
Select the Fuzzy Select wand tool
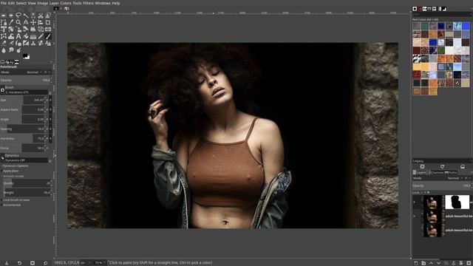pyautogui.click(x=26, y=16)
